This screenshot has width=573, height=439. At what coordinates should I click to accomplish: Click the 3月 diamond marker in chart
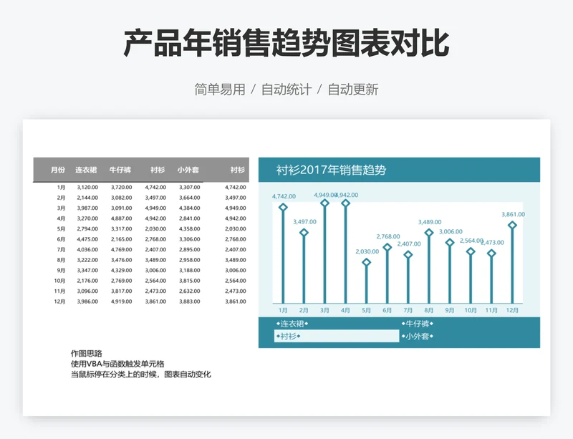coord(324,203)
